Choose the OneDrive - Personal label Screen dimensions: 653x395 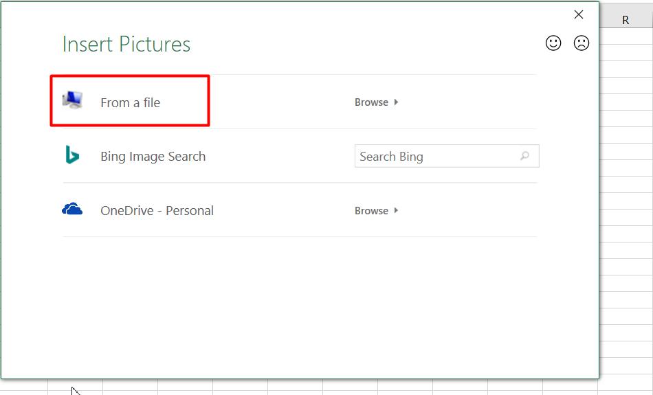click(157, 211)
